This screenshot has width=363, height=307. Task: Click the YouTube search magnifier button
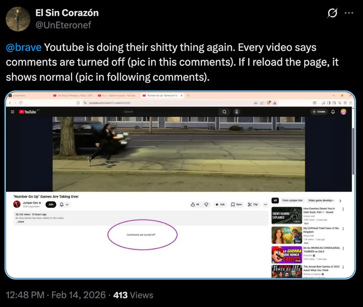[x=224, y=112]
